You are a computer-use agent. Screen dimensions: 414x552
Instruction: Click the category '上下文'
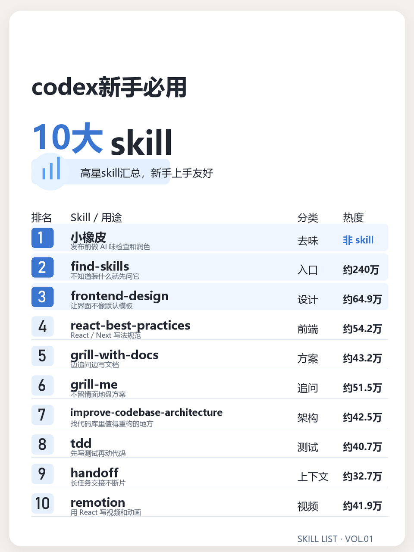313,477
